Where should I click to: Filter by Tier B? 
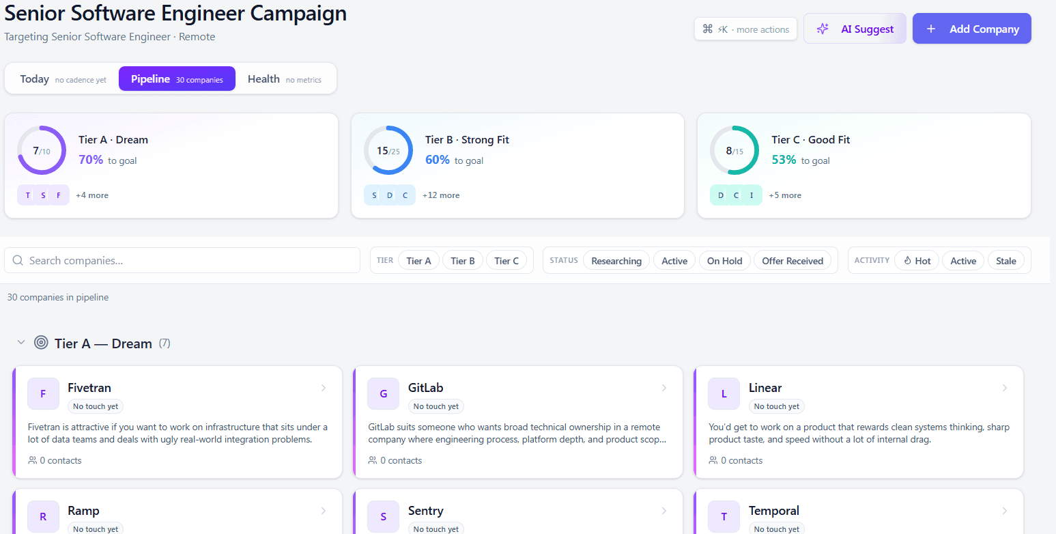click(x=463, y=260)
